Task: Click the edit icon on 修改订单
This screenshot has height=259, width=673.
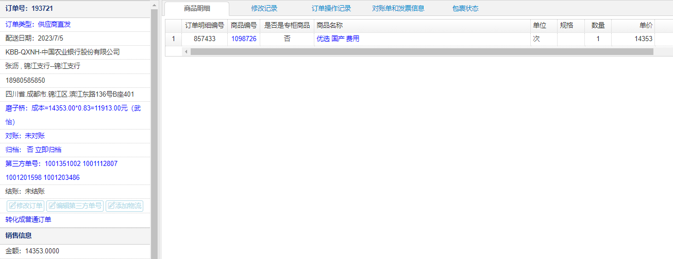Action: coord(13,206)
